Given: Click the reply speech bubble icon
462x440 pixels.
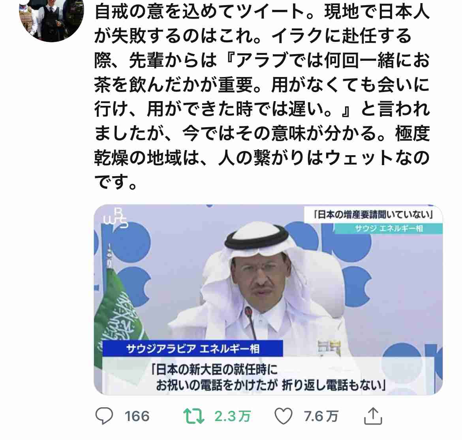Looking at the screenshot, I should click(104, 416).
